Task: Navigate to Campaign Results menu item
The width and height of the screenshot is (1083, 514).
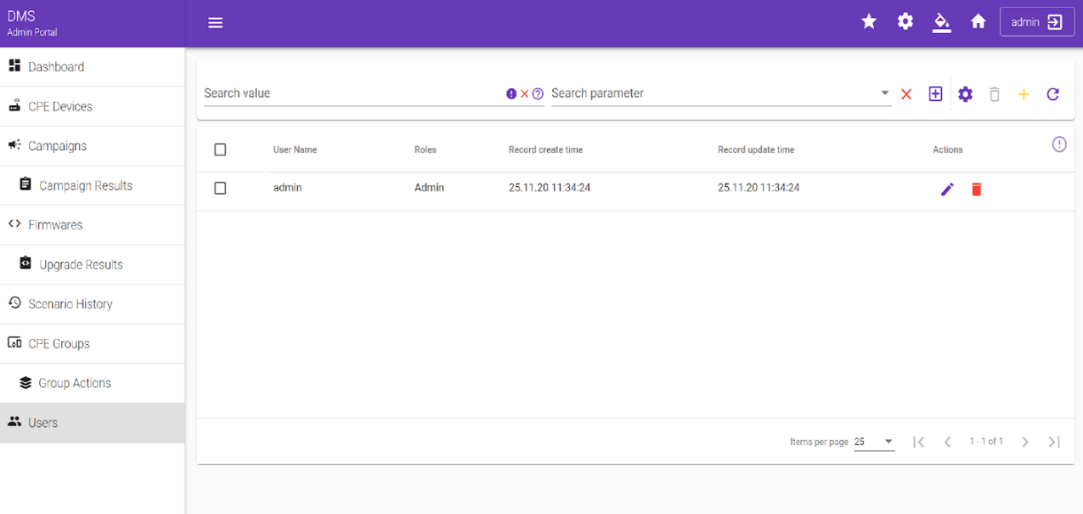Action: tap(85, 185)
